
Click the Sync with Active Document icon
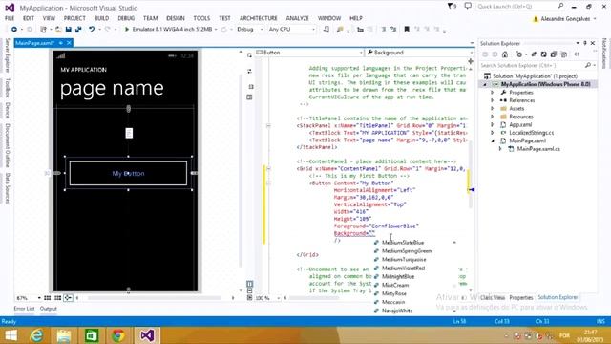[534, 54]
